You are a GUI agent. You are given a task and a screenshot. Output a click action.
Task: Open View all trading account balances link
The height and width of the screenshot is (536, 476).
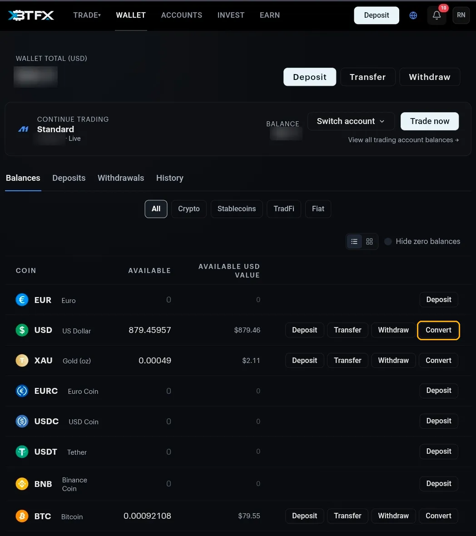(x=403, y=140)
